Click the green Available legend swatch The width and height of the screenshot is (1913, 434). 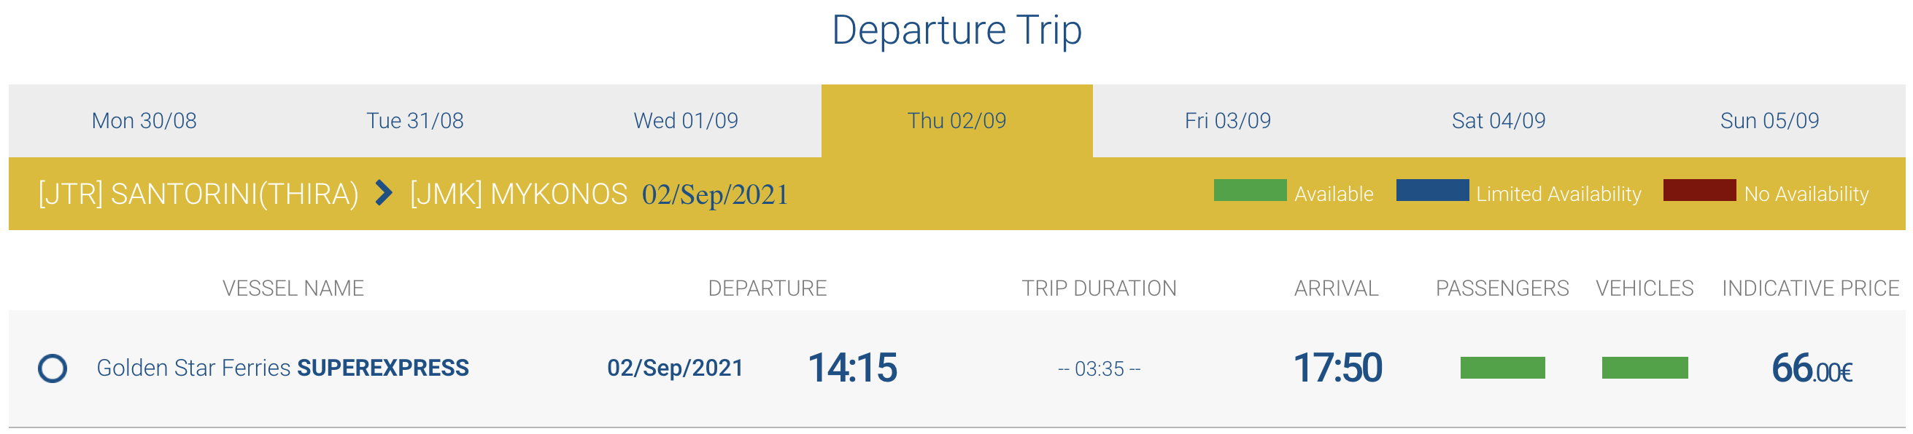(x=1250, y=190)
